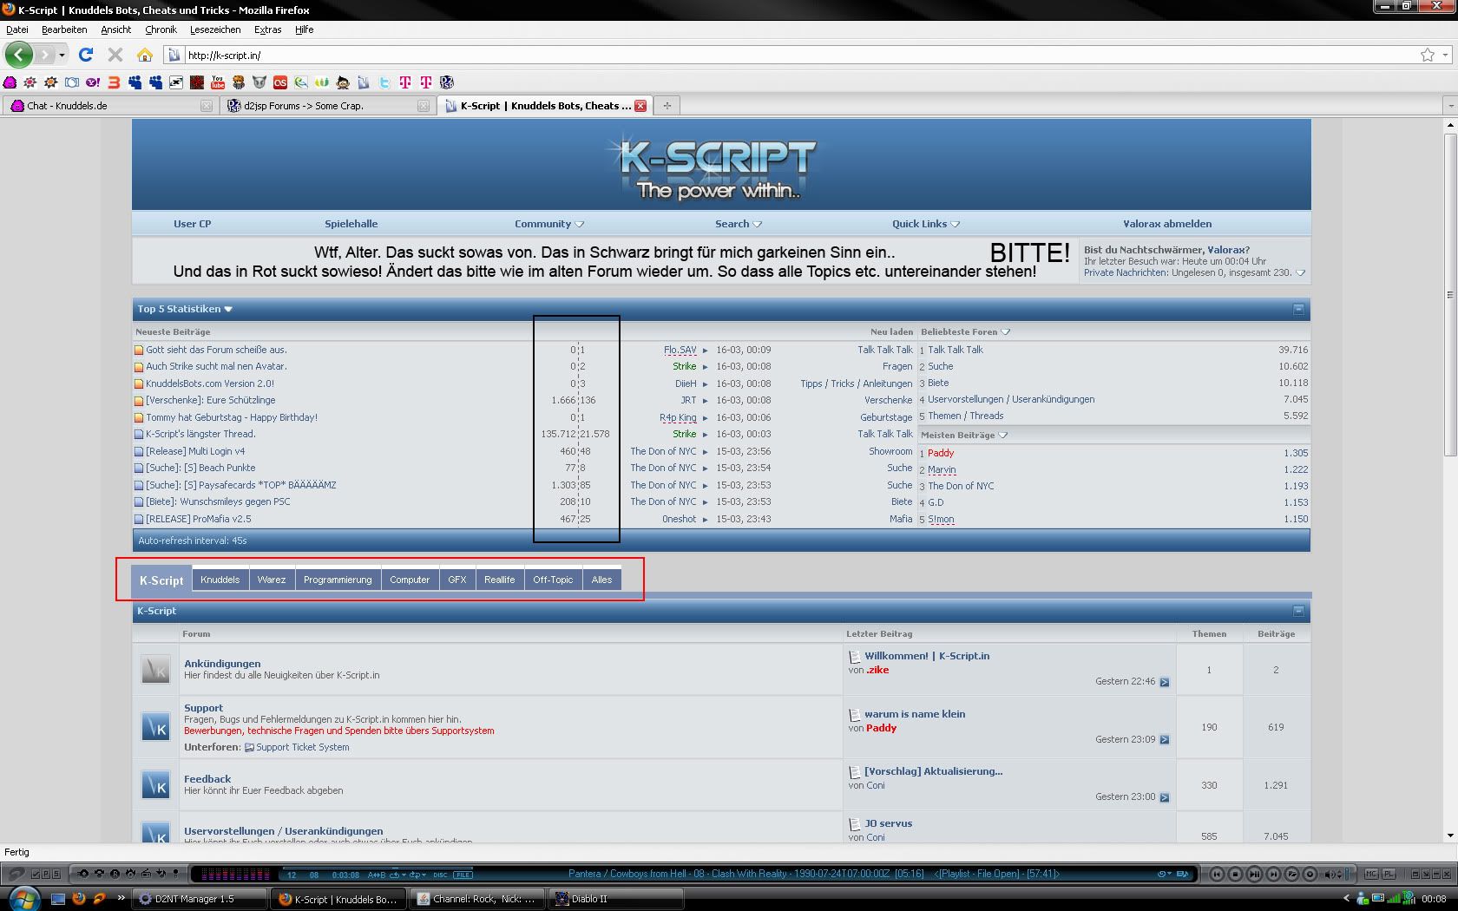Toggle the DISC mode indicator in media player

pos(439,875)
